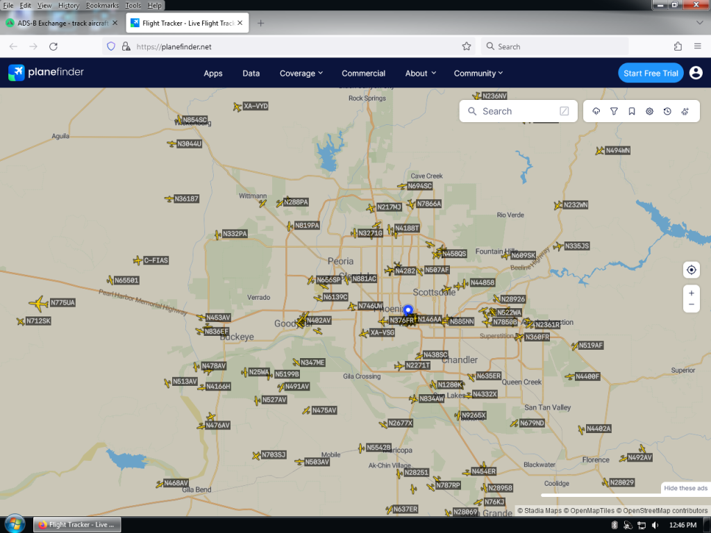Open the Apps nav item
Screen dimensions: 711x533
[x=212, y=73]
